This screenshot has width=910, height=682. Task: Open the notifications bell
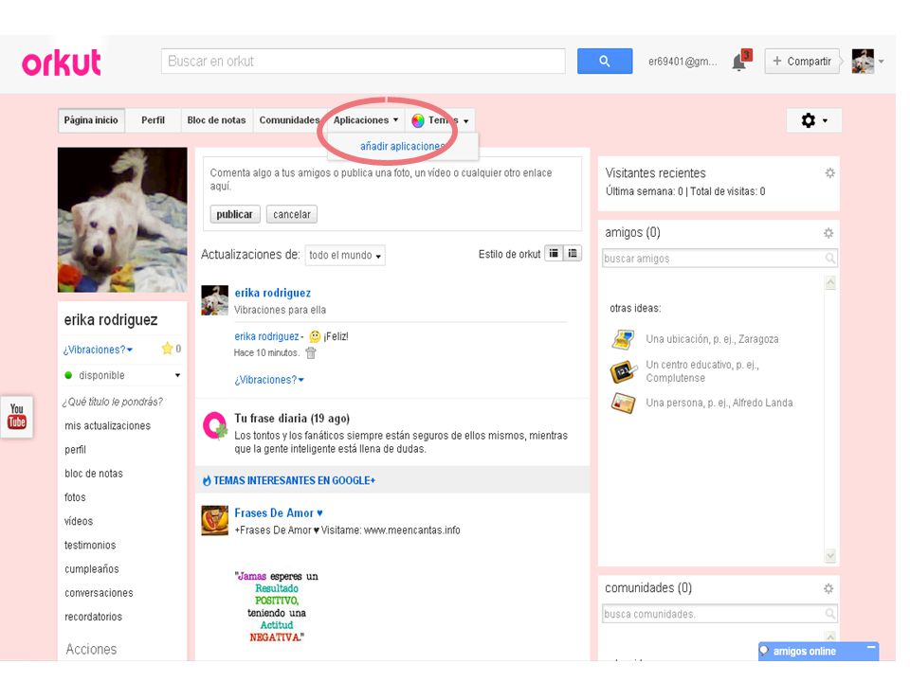(740, 61)
